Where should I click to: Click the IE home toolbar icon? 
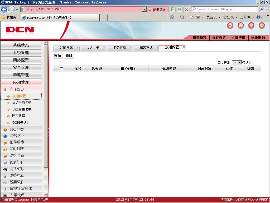(x=172, y=17)
